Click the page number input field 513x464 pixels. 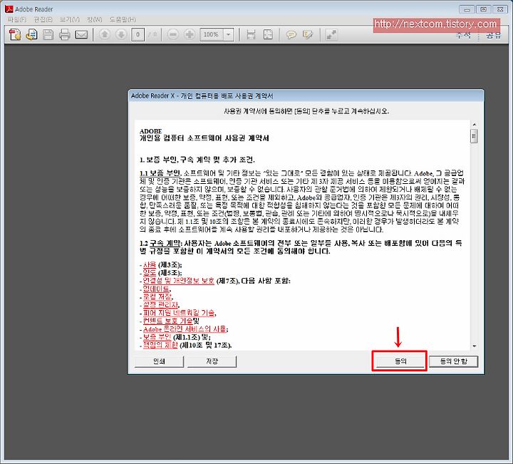point(138,34)
